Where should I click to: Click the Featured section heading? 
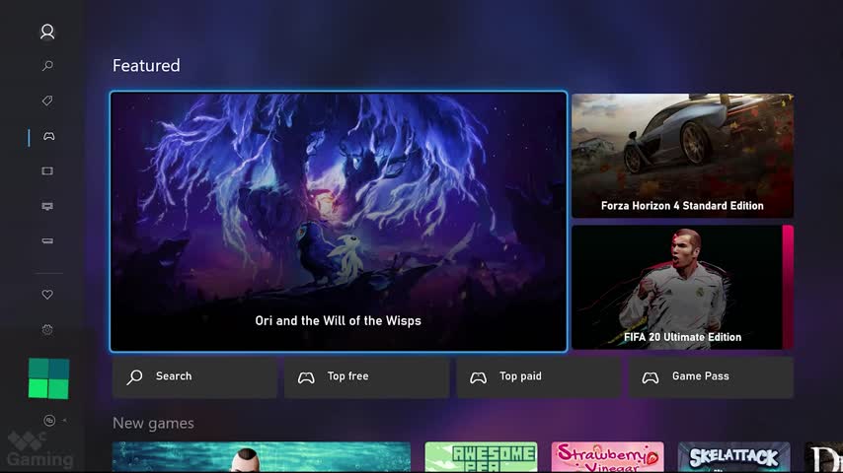click(146, 65)
